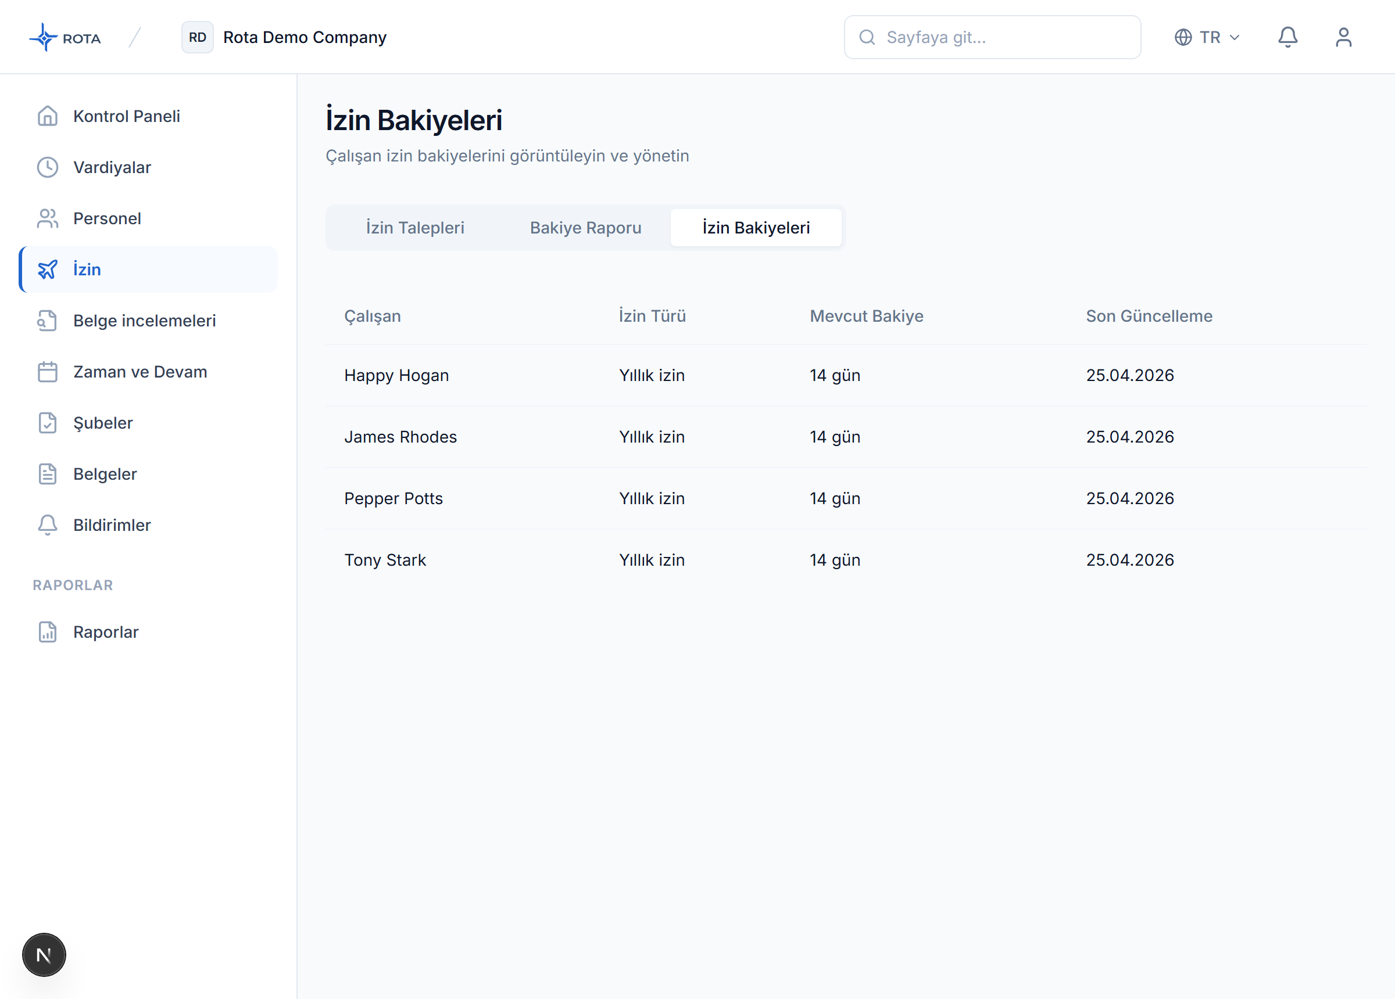1395x999 pixels.
Task: Switch to the İzin Talepleri tab
Action: pos(415,228)
